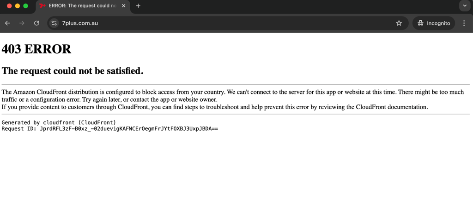This screenshot has height=203, width=473.
Task: Click the yellow minimize window button
Action: [x=17, y=6]
